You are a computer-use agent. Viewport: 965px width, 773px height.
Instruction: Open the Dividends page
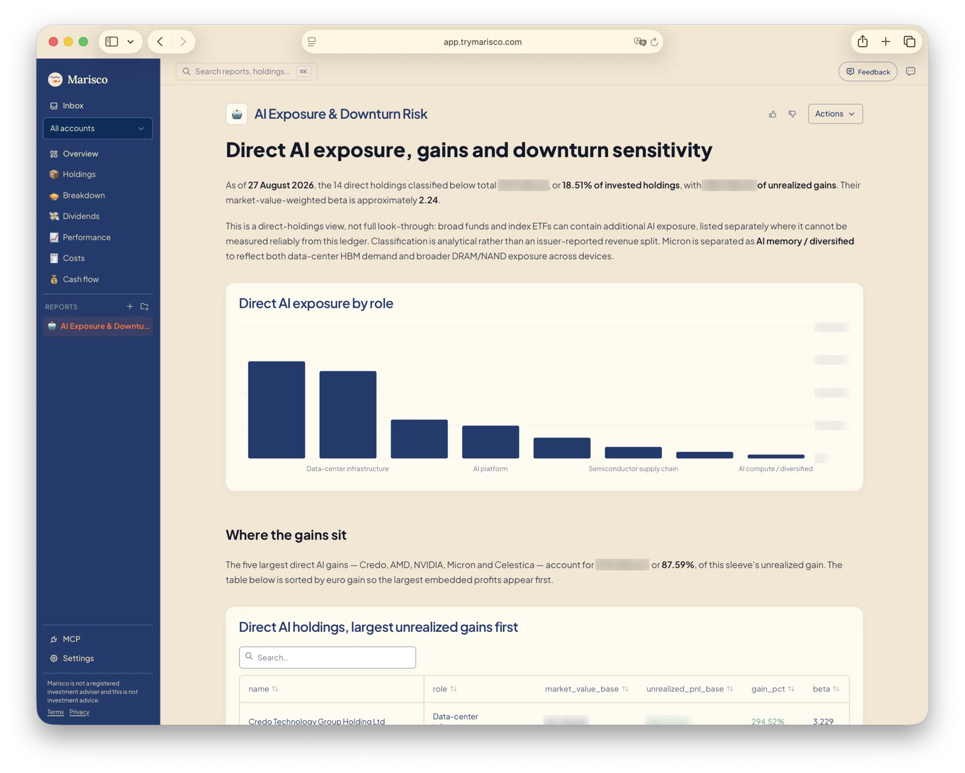point(97,216)
